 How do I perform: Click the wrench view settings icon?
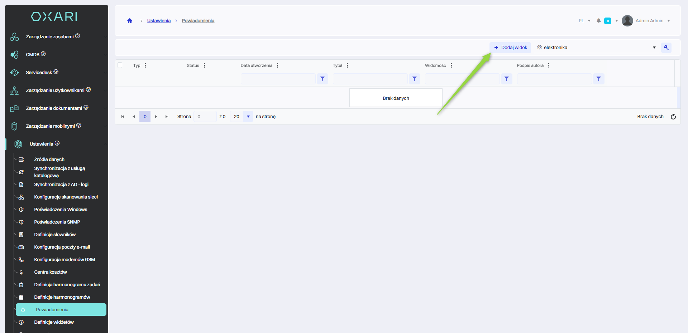click(x=666, y=48)
